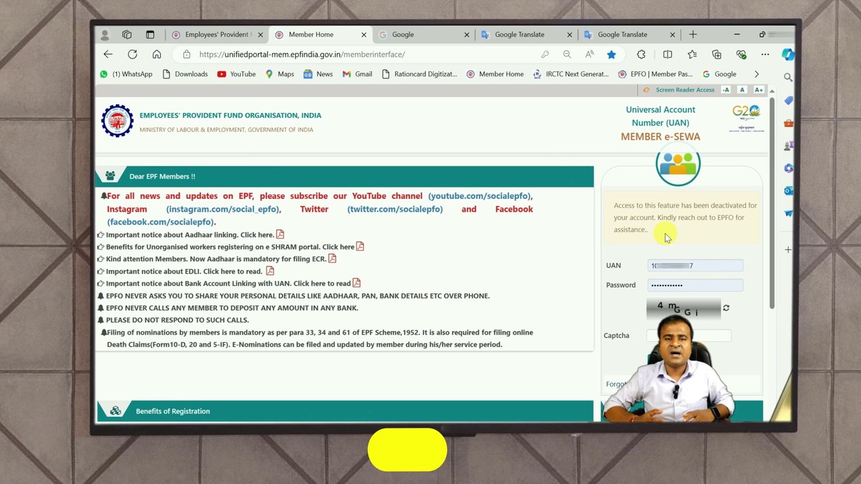
Task: Open the Collections icon
Action: [716, 54]
